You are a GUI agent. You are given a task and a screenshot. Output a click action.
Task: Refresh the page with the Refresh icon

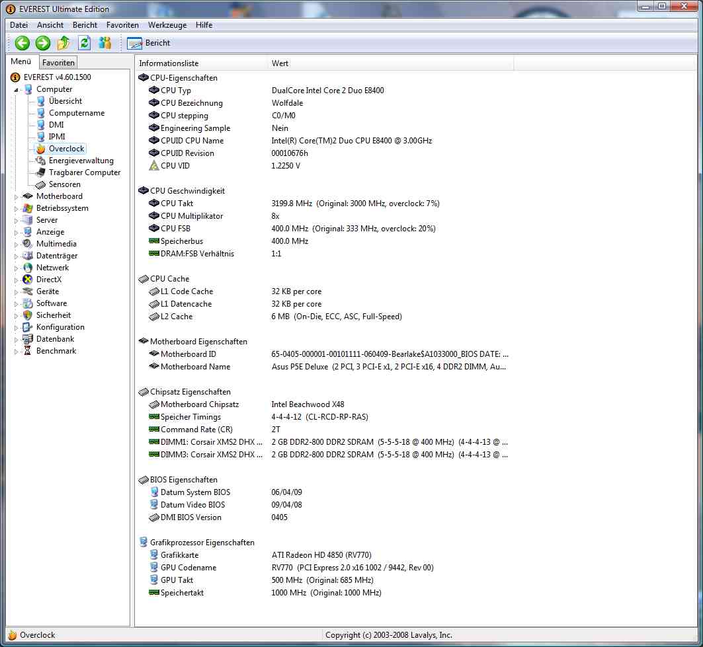coord(84,43)
